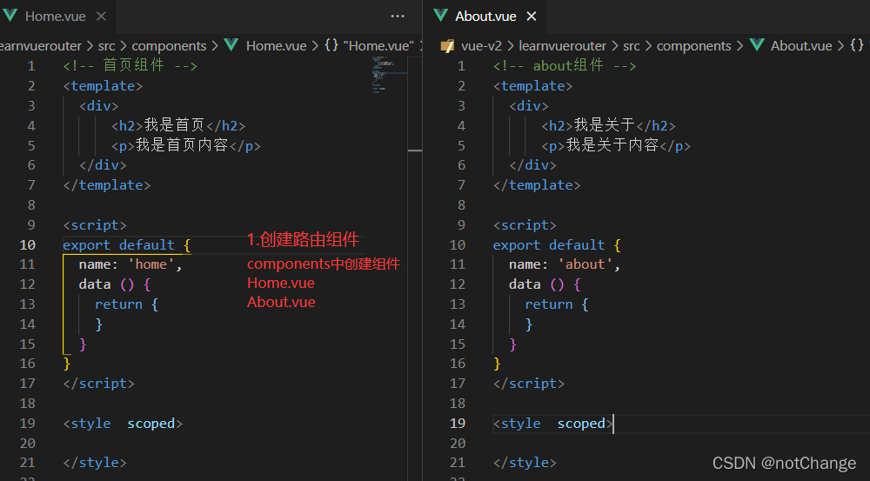Image resolution: width=870 pixels, height=481 pixels.
Task: Click 'return' keyword in Home.vue
Action: [118, 304]
